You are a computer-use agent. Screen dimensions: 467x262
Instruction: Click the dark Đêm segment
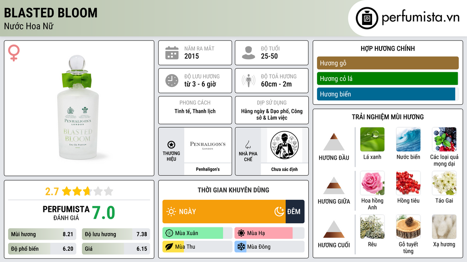(x=295, y=212)
